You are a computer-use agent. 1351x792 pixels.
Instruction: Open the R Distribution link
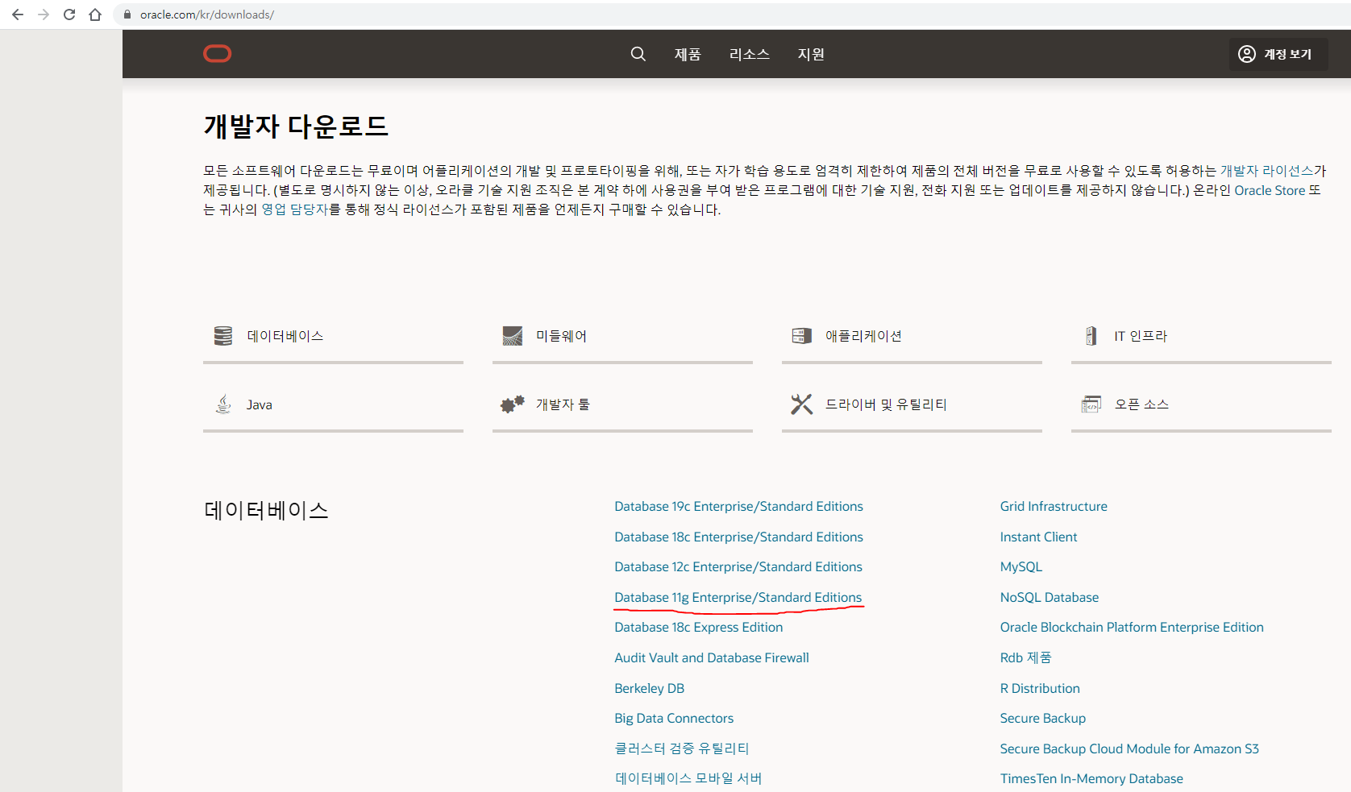1040,688
